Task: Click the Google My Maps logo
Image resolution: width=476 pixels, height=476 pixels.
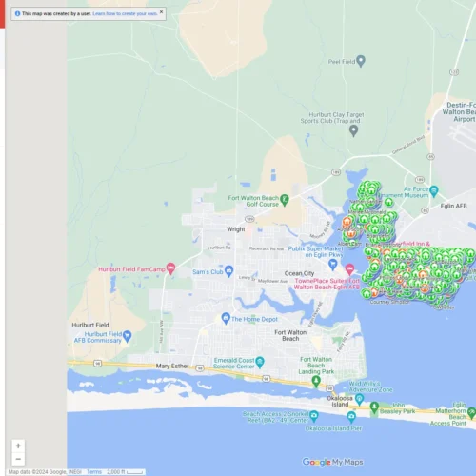Action: (x=332, y=462)
